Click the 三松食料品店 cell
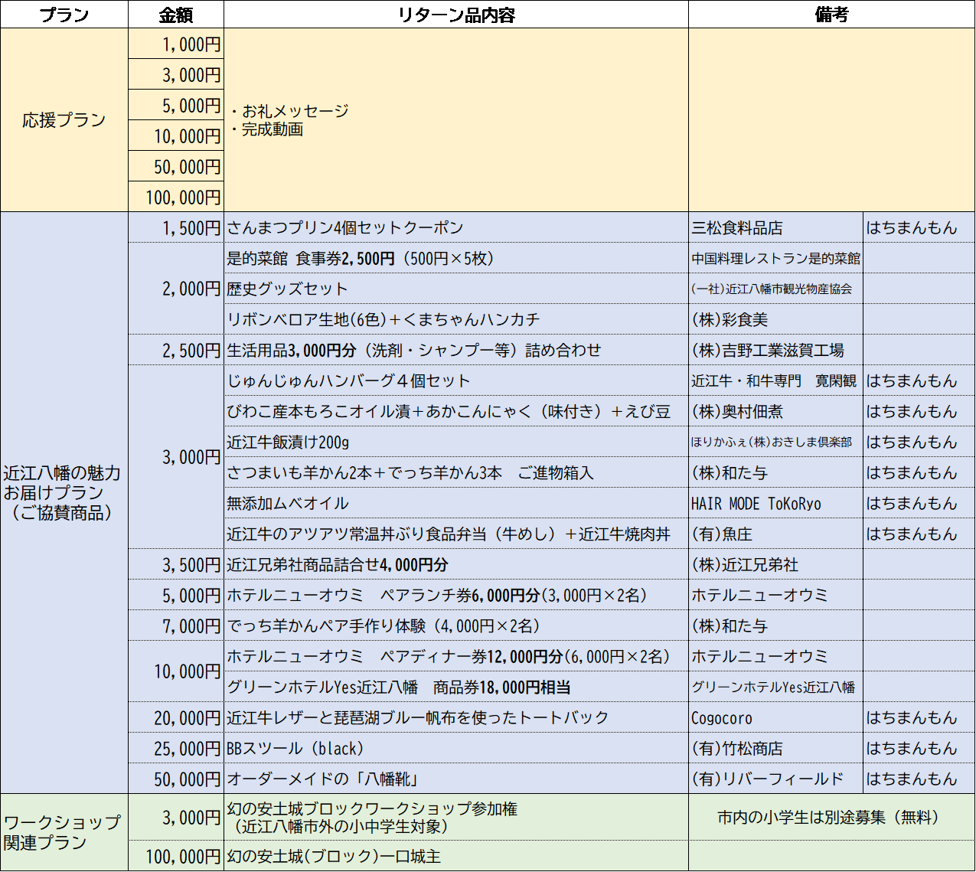The image size is (976, 872). 737,228
